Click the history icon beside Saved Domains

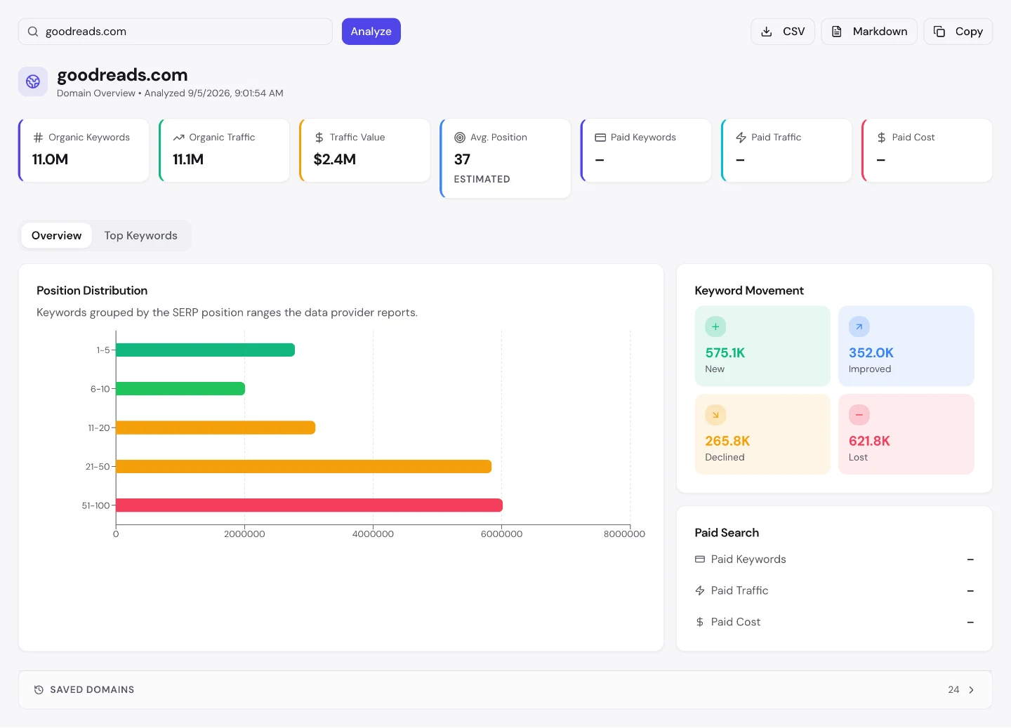(39, 690)
